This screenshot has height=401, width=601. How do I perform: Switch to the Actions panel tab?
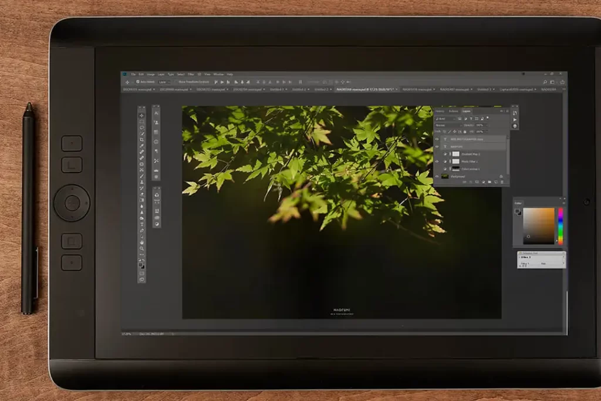pos(453,111)
